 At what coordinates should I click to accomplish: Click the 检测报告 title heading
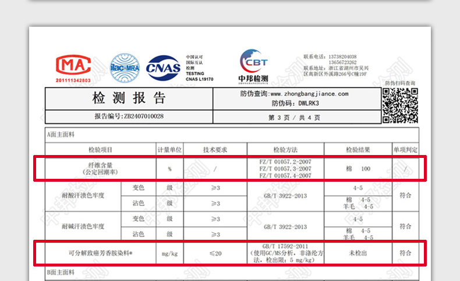[129, 98]
